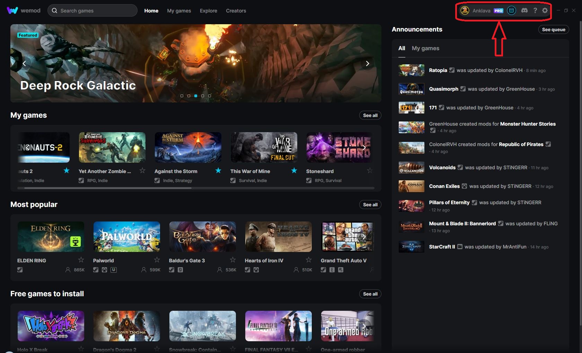Click the Search games field
This screenshot has width=582, height=353.
[x=92, y=10]
